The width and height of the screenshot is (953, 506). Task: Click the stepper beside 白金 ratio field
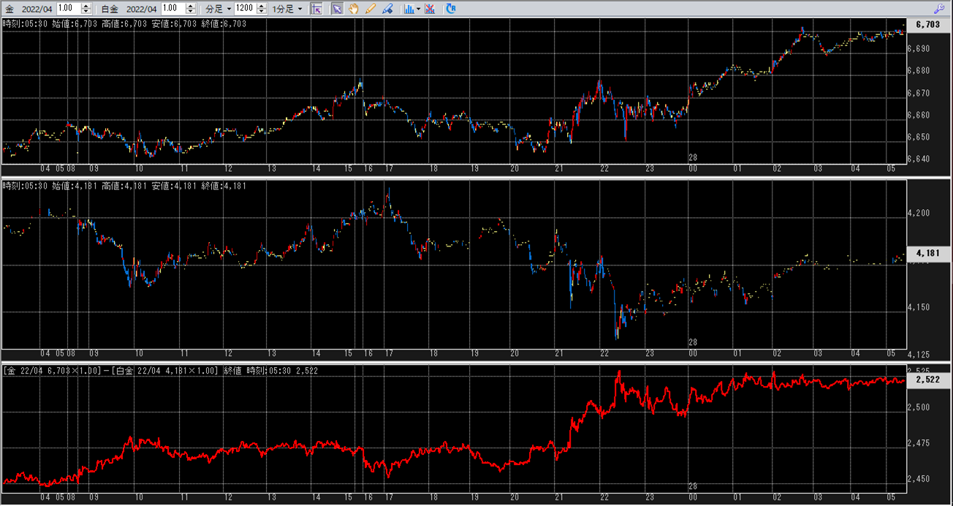point(191,9)
